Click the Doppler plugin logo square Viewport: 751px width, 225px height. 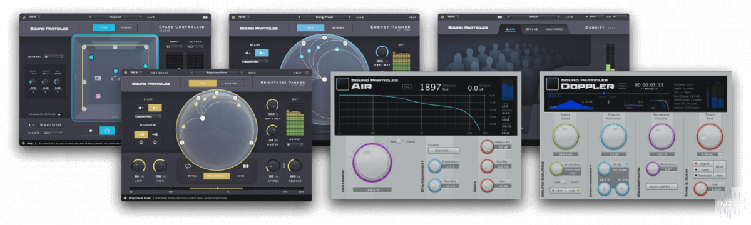[x=552, y=84]
